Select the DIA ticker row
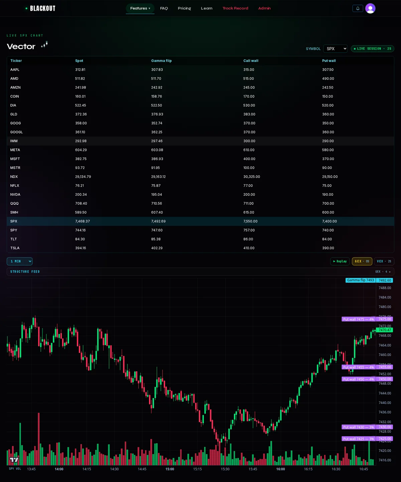 point(200,105)
